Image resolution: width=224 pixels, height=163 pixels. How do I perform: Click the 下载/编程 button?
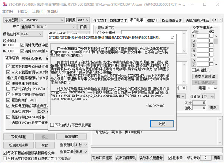click(x=18, y=137)
